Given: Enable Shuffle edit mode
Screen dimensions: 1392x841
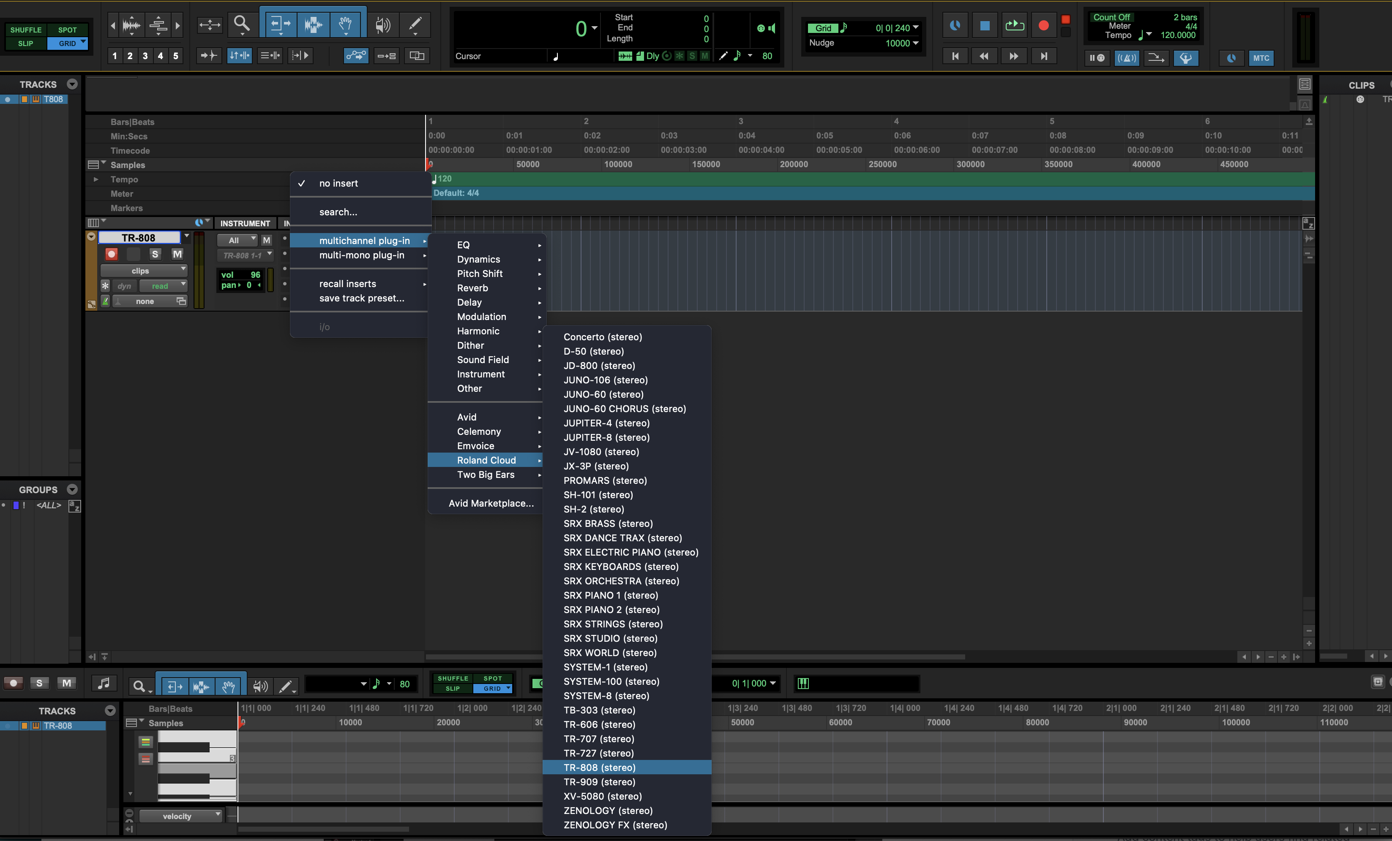Looking at the screenshot, I should [26, 30].
